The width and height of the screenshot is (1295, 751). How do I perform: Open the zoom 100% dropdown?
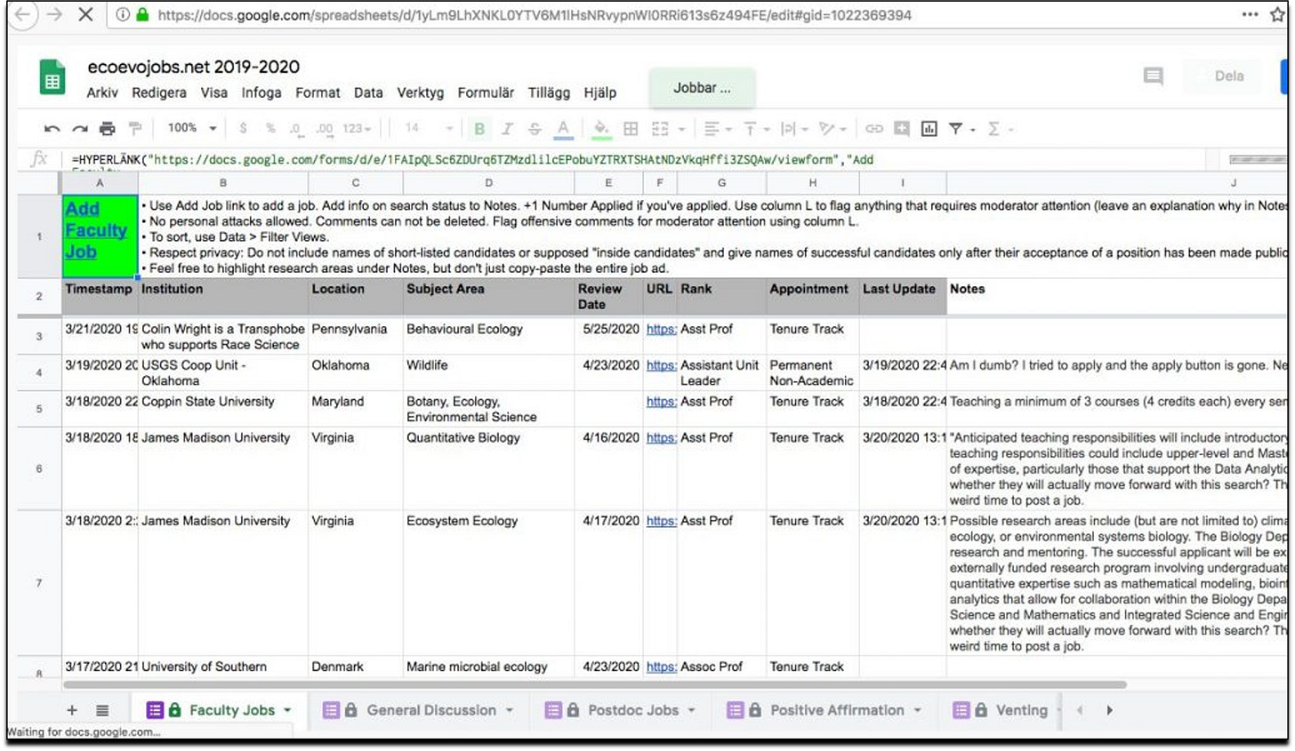192,128
